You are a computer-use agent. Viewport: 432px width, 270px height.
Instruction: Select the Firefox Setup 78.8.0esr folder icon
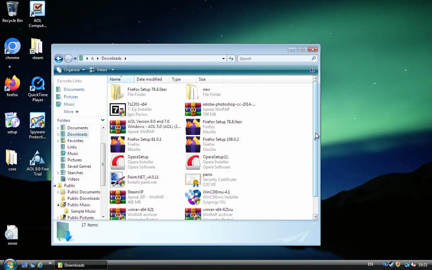click(117, 92)
